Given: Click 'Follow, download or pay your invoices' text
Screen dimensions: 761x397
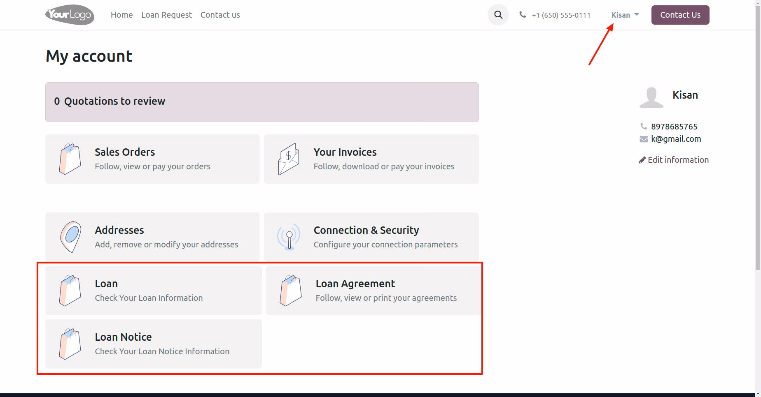Looking at the screenshot, I should coord(384,166).
